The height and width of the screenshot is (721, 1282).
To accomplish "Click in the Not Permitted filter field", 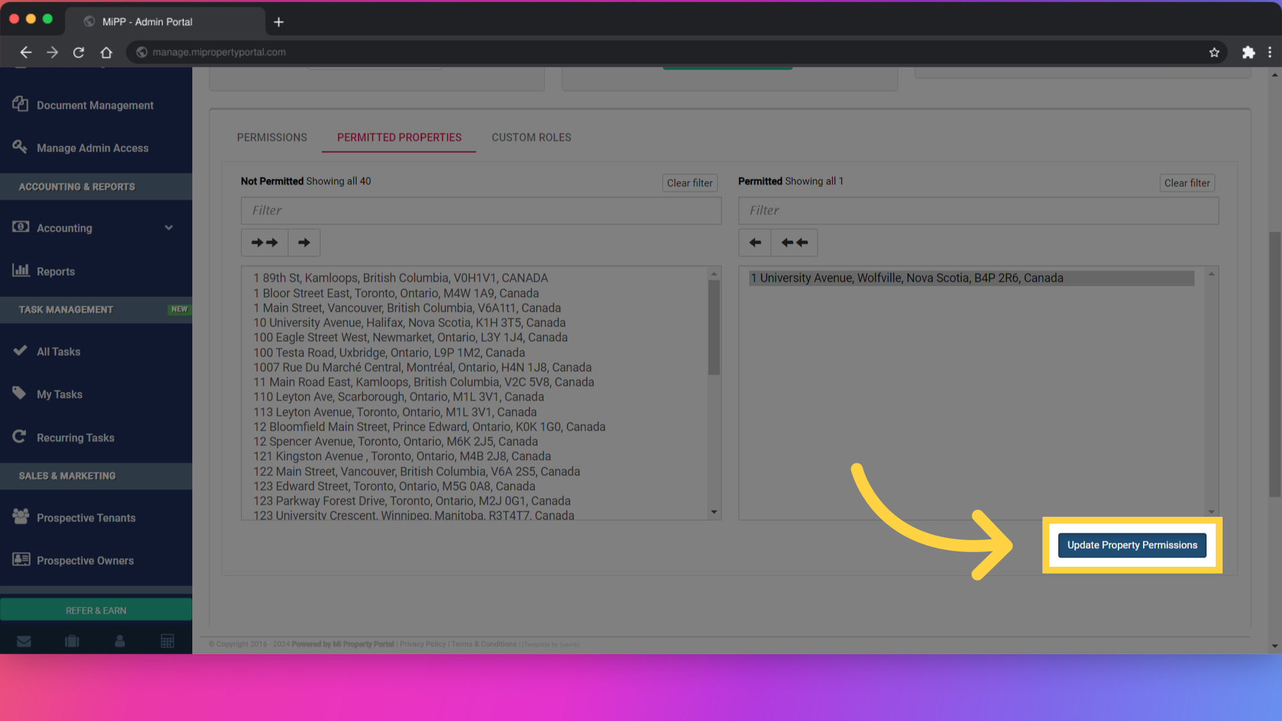I will pos(480,210).
